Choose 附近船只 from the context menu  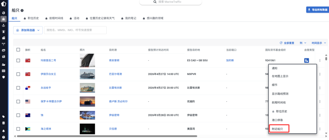(x=278, y=129)
